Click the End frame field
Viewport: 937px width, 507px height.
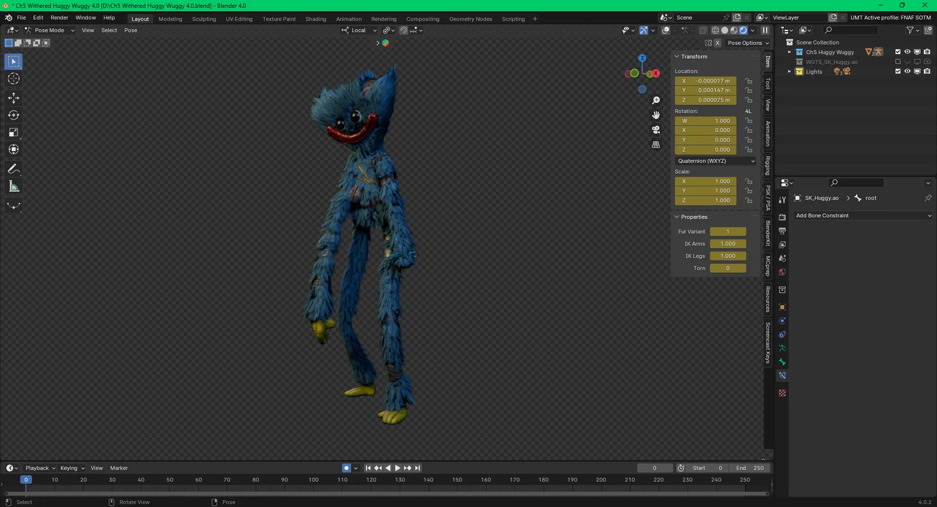tap(750, 468)
